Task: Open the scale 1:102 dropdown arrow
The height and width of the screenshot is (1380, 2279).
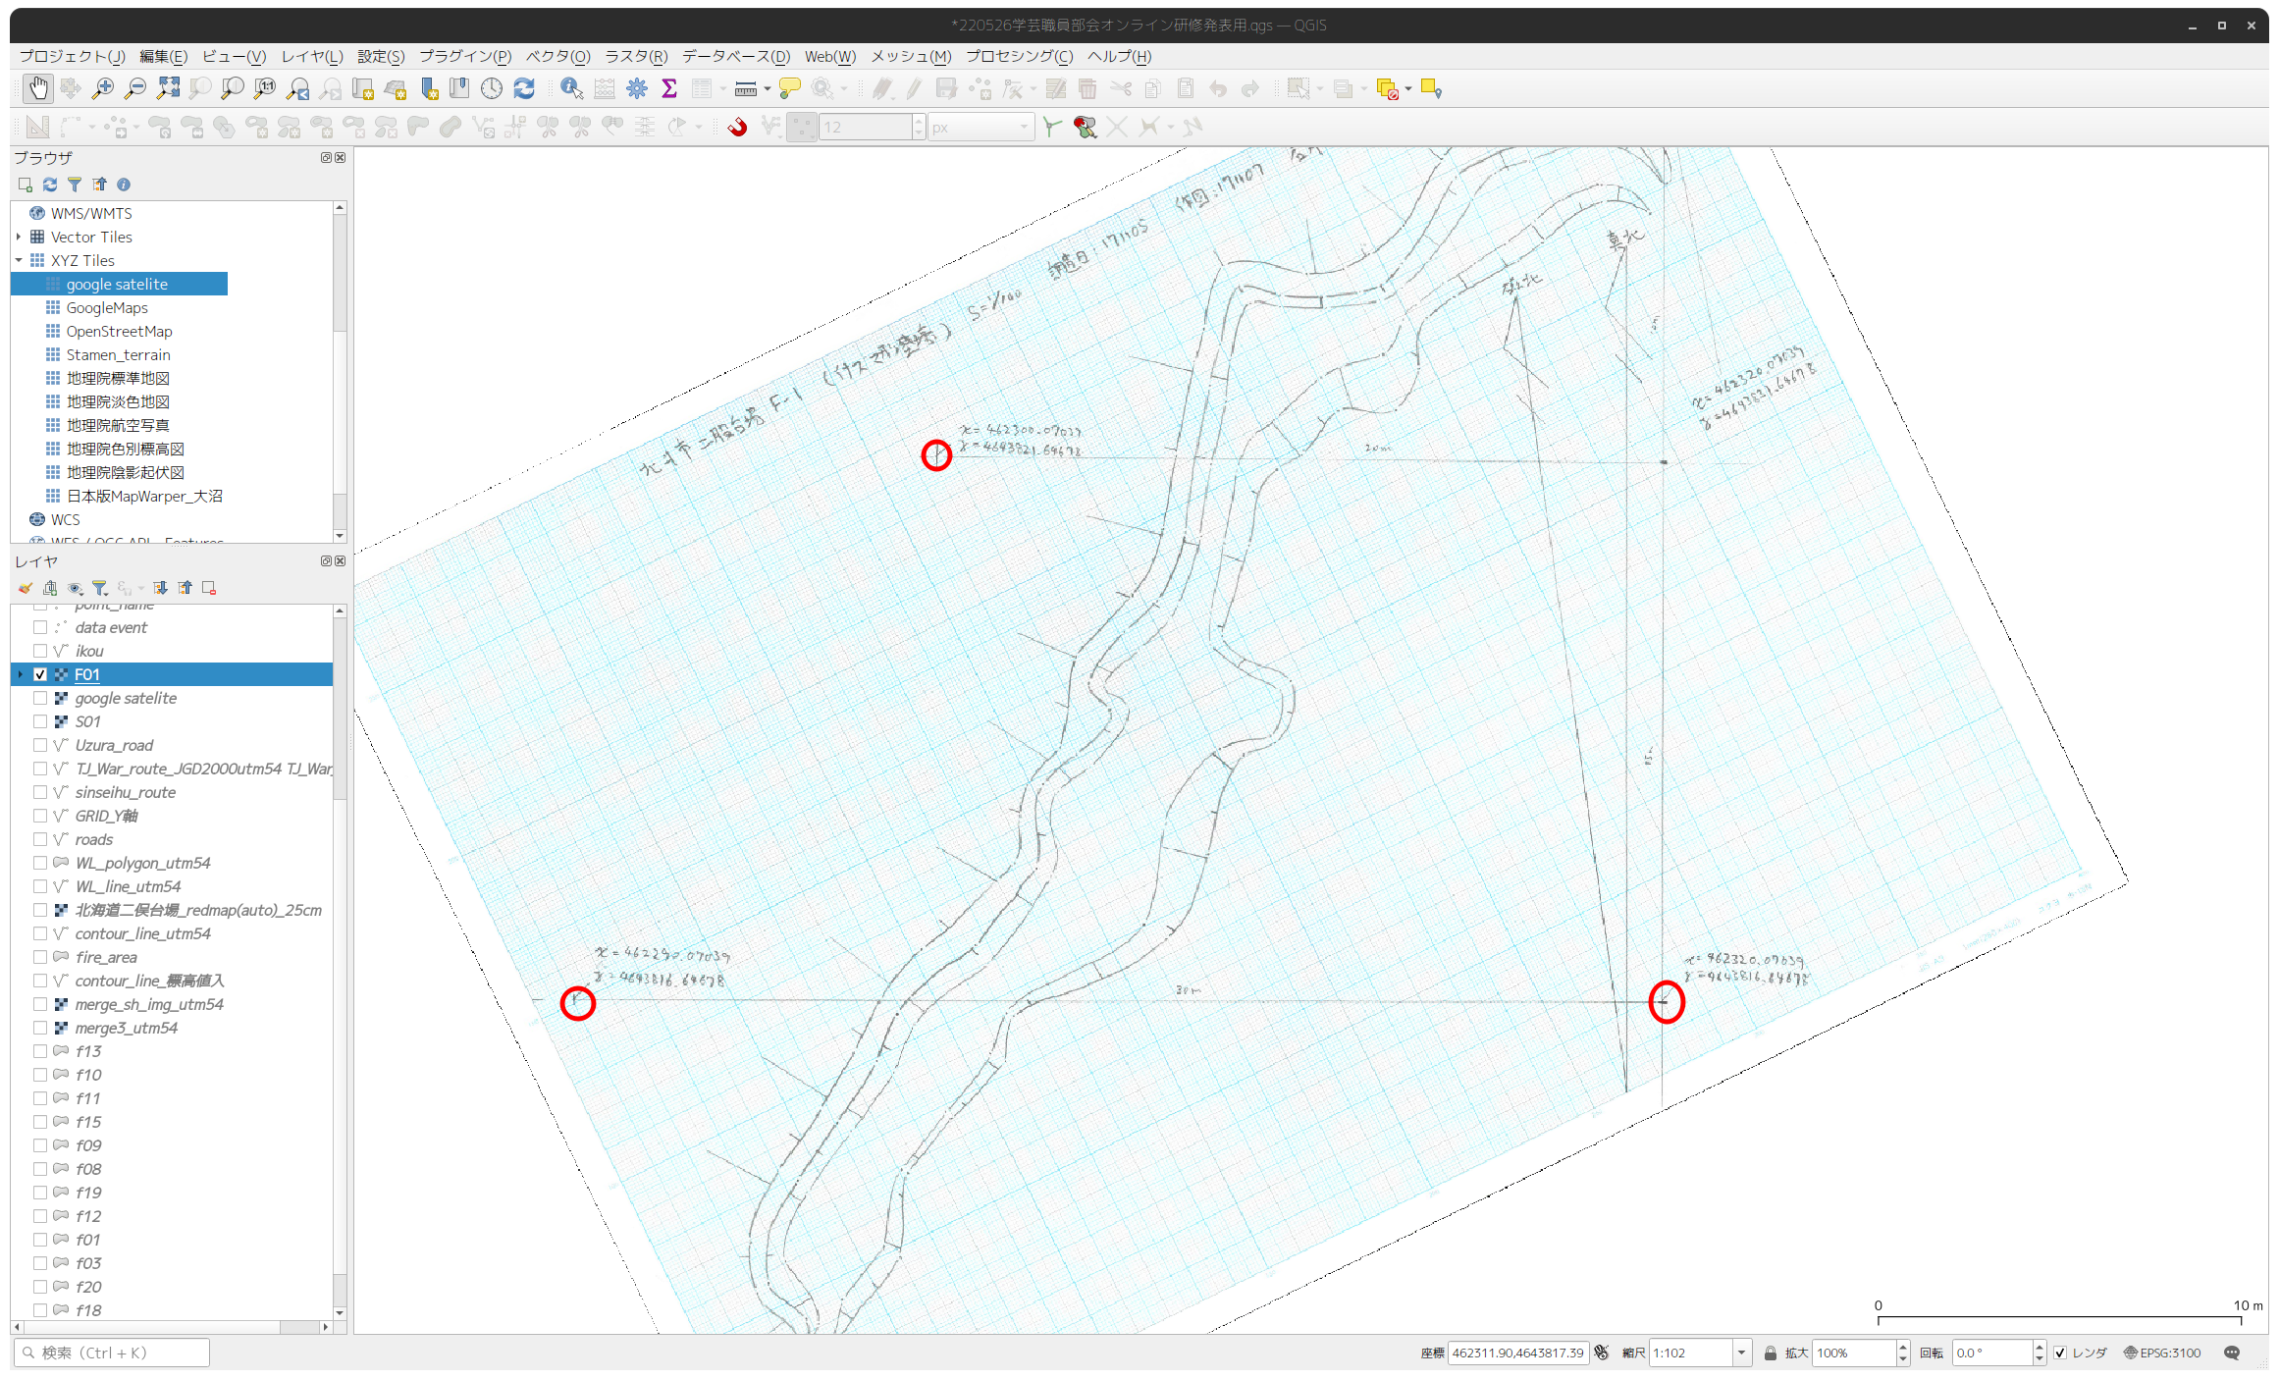Action: point(1742,1353)
